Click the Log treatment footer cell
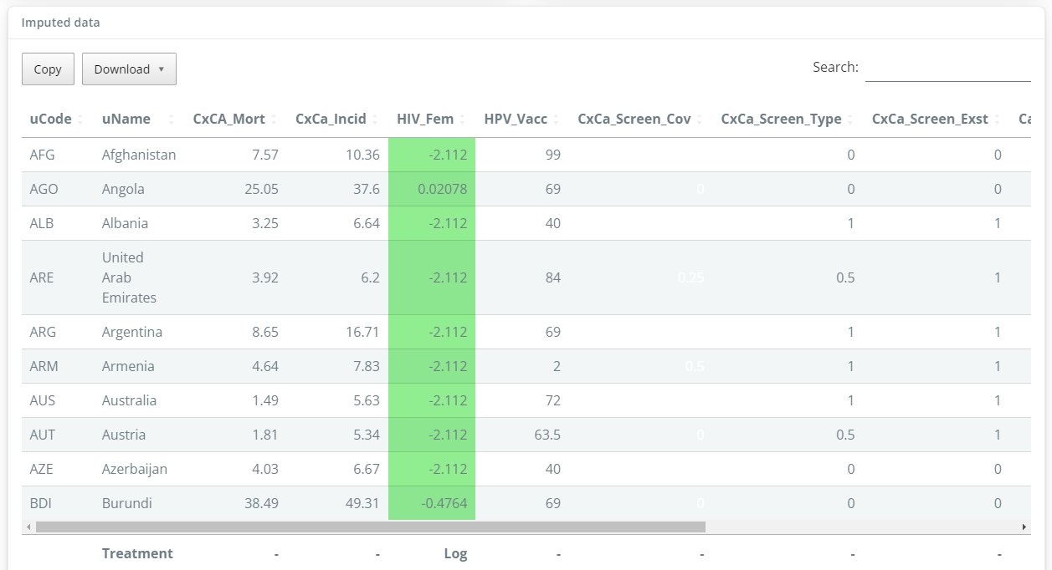 454,553
